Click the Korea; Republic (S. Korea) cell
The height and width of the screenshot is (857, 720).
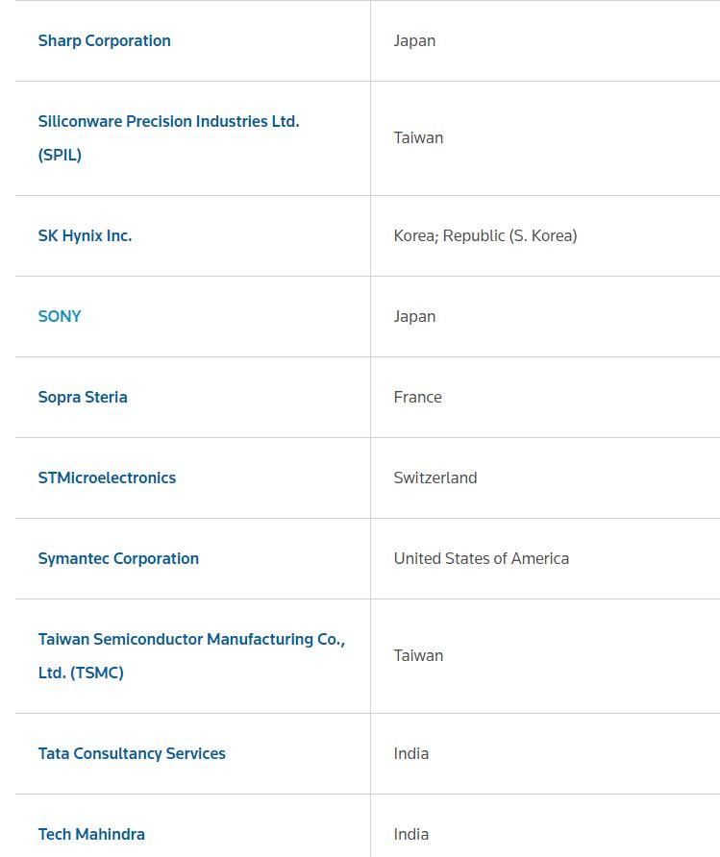tap(485, 235)
